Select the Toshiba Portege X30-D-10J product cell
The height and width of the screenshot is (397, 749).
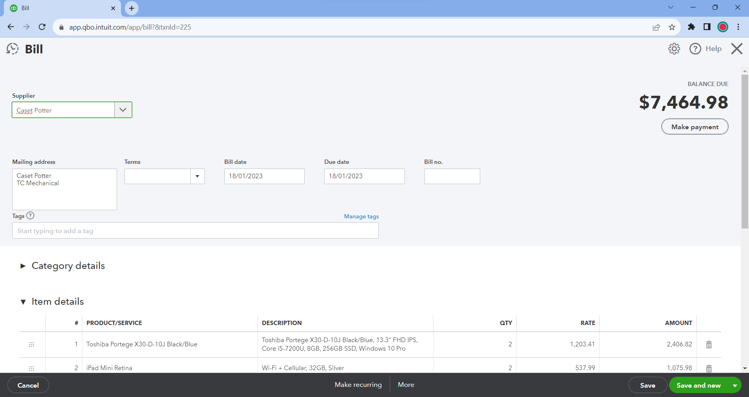170,344
